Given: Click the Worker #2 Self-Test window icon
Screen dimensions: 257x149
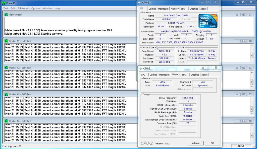Looking at the screenshot, I should [6, 68].
